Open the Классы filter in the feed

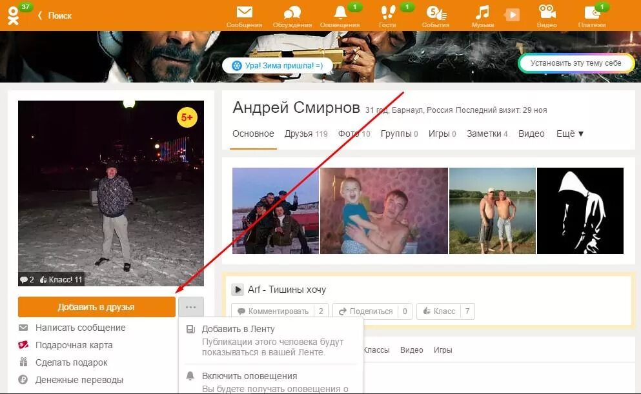pos(376,350)
